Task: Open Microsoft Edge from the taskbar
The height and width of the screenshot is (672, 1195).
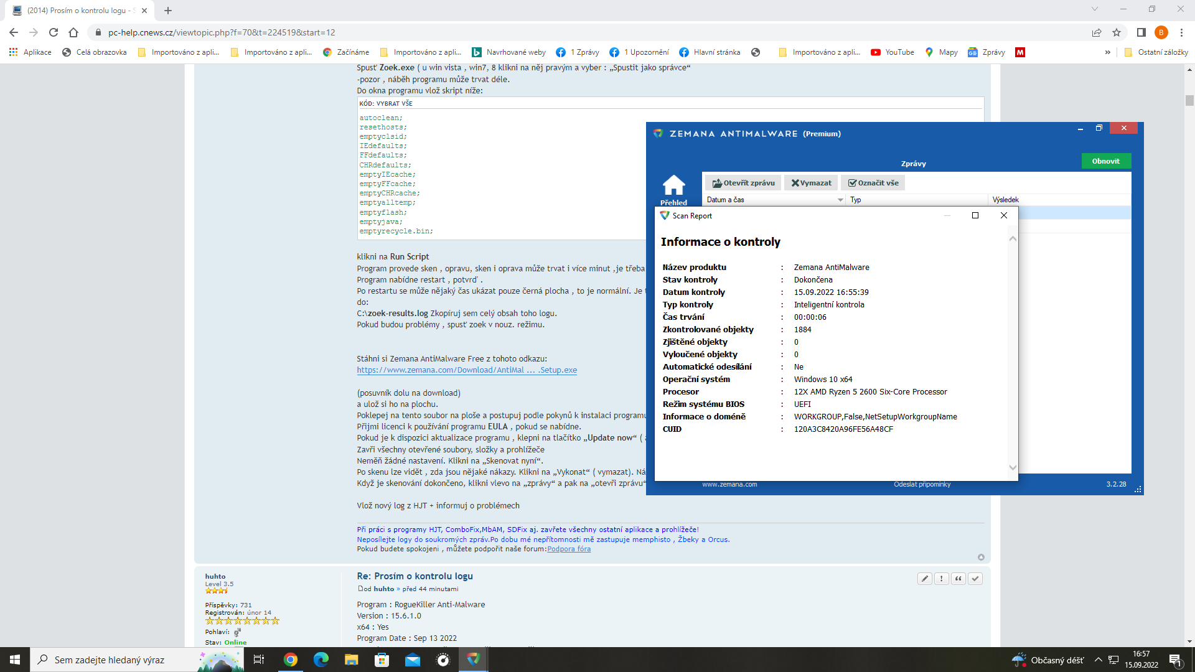Action: [321, 660]
